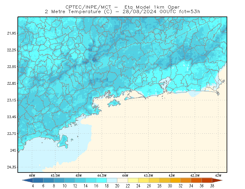Click the '22.5S' latitude label
The height and width of the screenshot is (189, 245).
(12, 67)
